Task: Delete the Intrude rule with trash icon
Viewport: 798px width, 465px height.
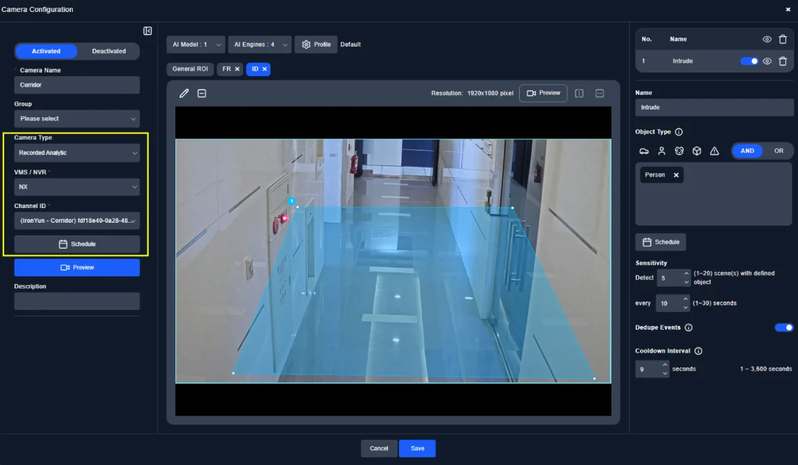Action: click(783, 61)
